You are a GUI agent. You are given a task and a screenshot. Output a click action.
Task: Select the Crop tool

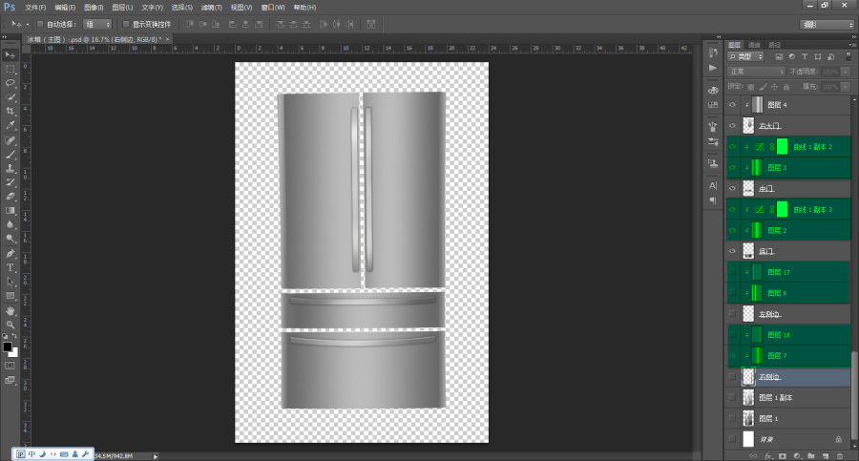(x=10, y=111)
